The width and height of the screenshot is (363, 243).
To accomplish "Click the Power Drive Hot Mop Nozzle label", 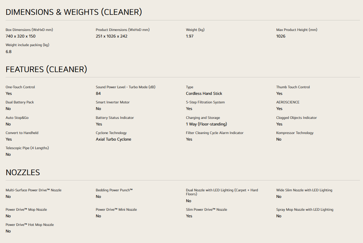I will click(30, 225).
